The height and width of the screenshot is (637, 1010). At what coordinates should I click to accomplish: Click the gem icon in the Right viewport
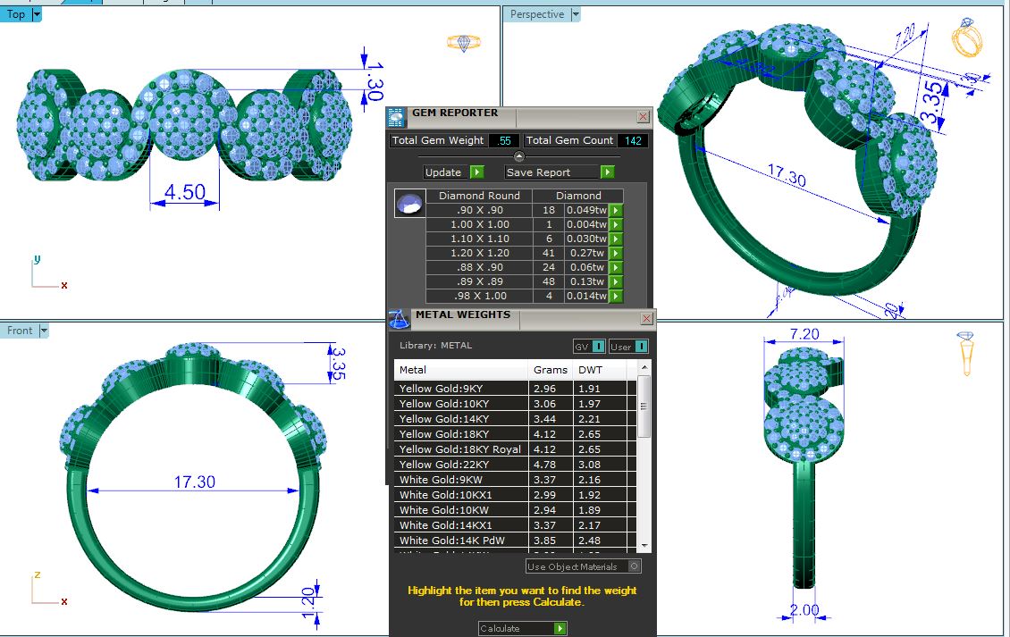966,352
